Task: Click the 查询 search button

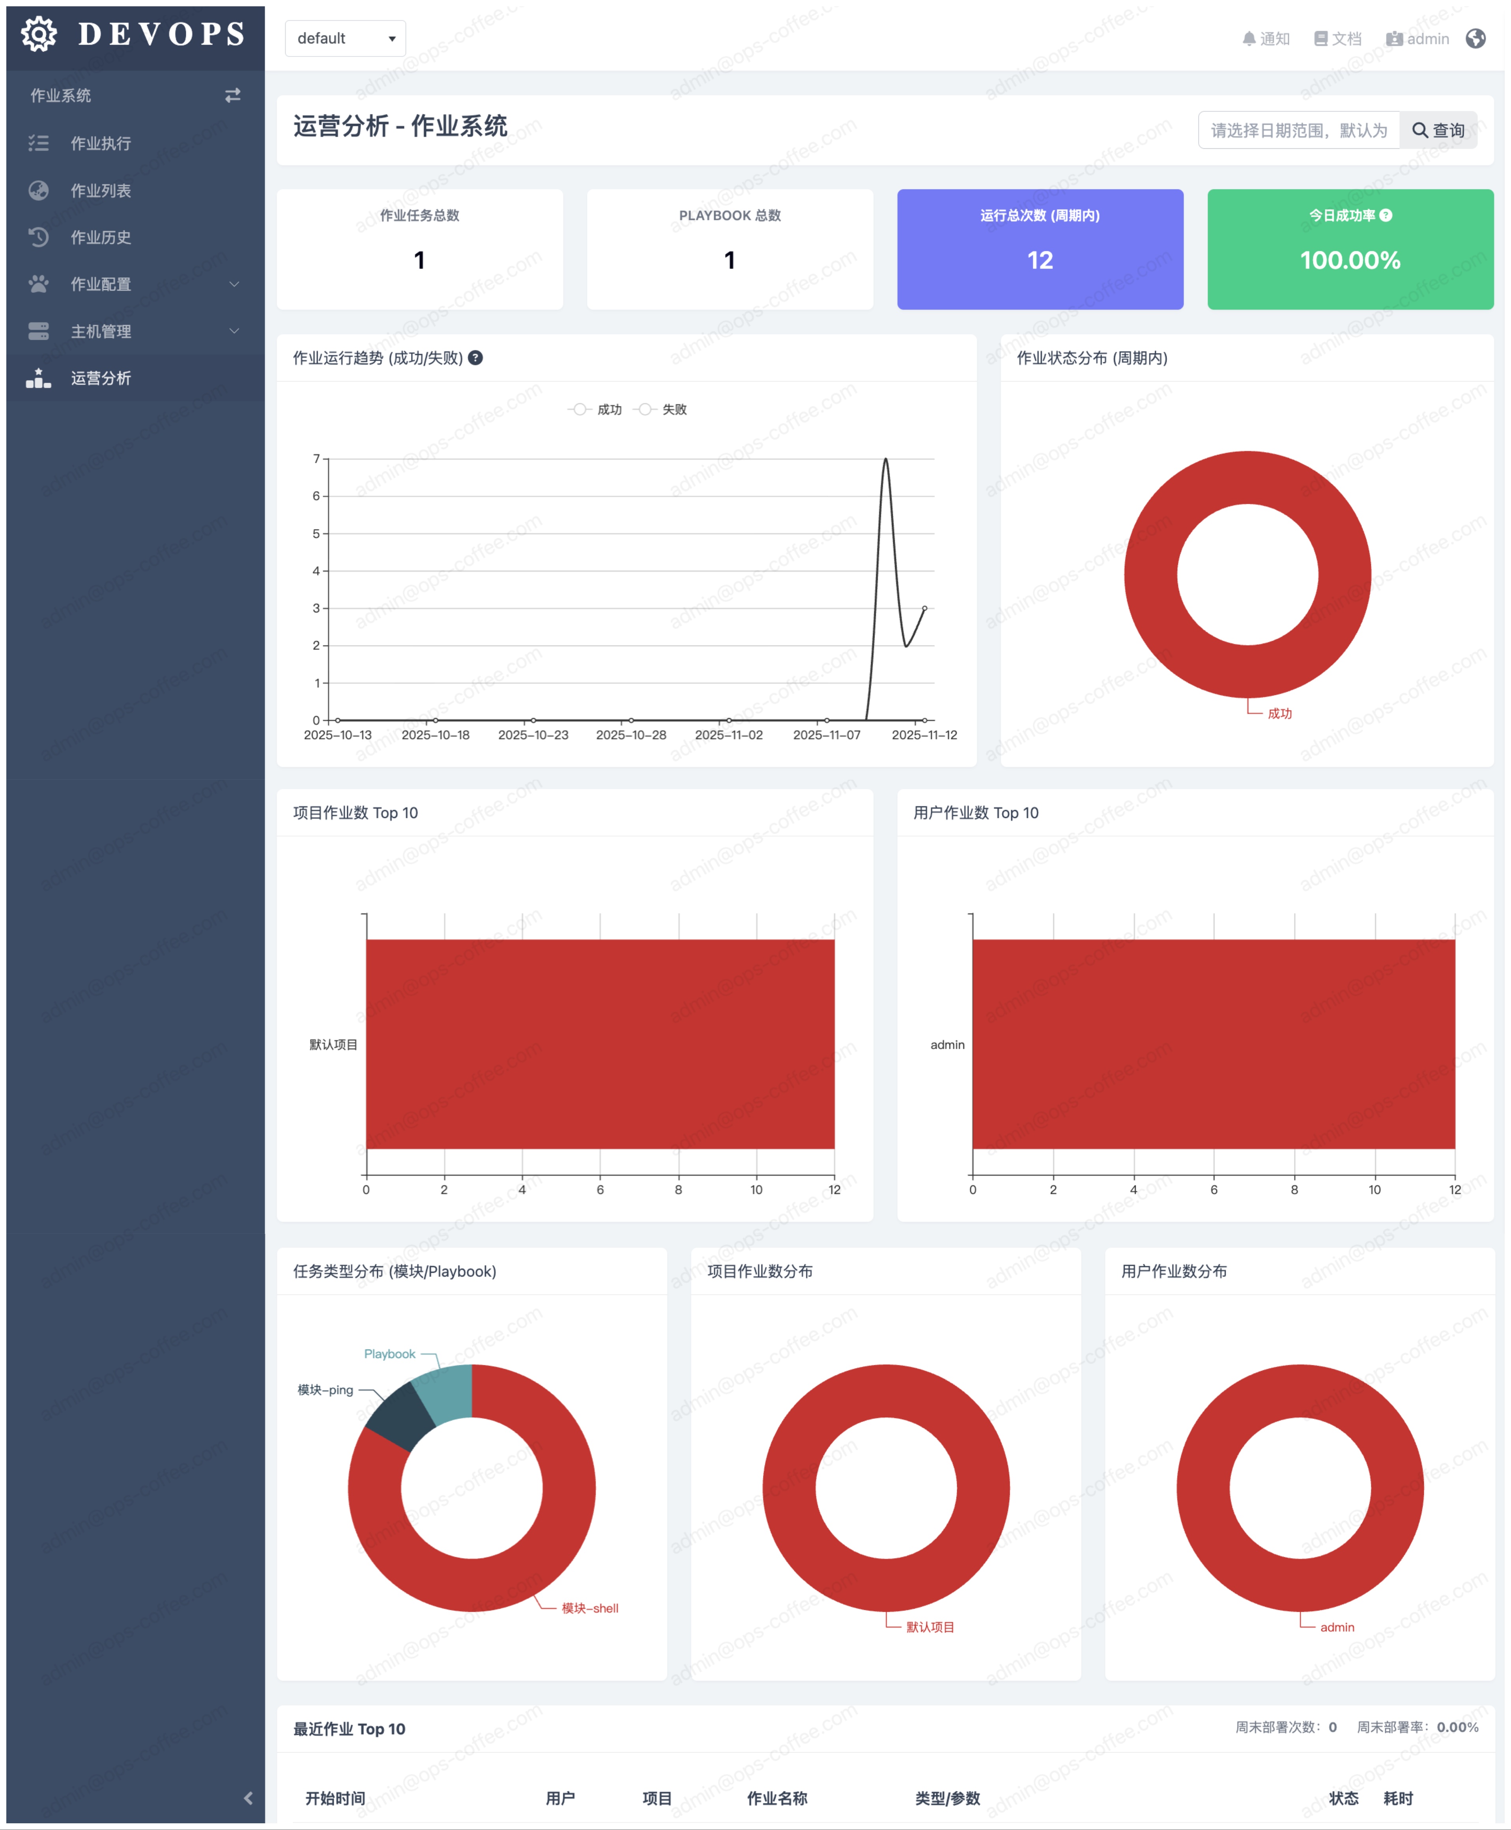Action: (x=1438, y=131)
